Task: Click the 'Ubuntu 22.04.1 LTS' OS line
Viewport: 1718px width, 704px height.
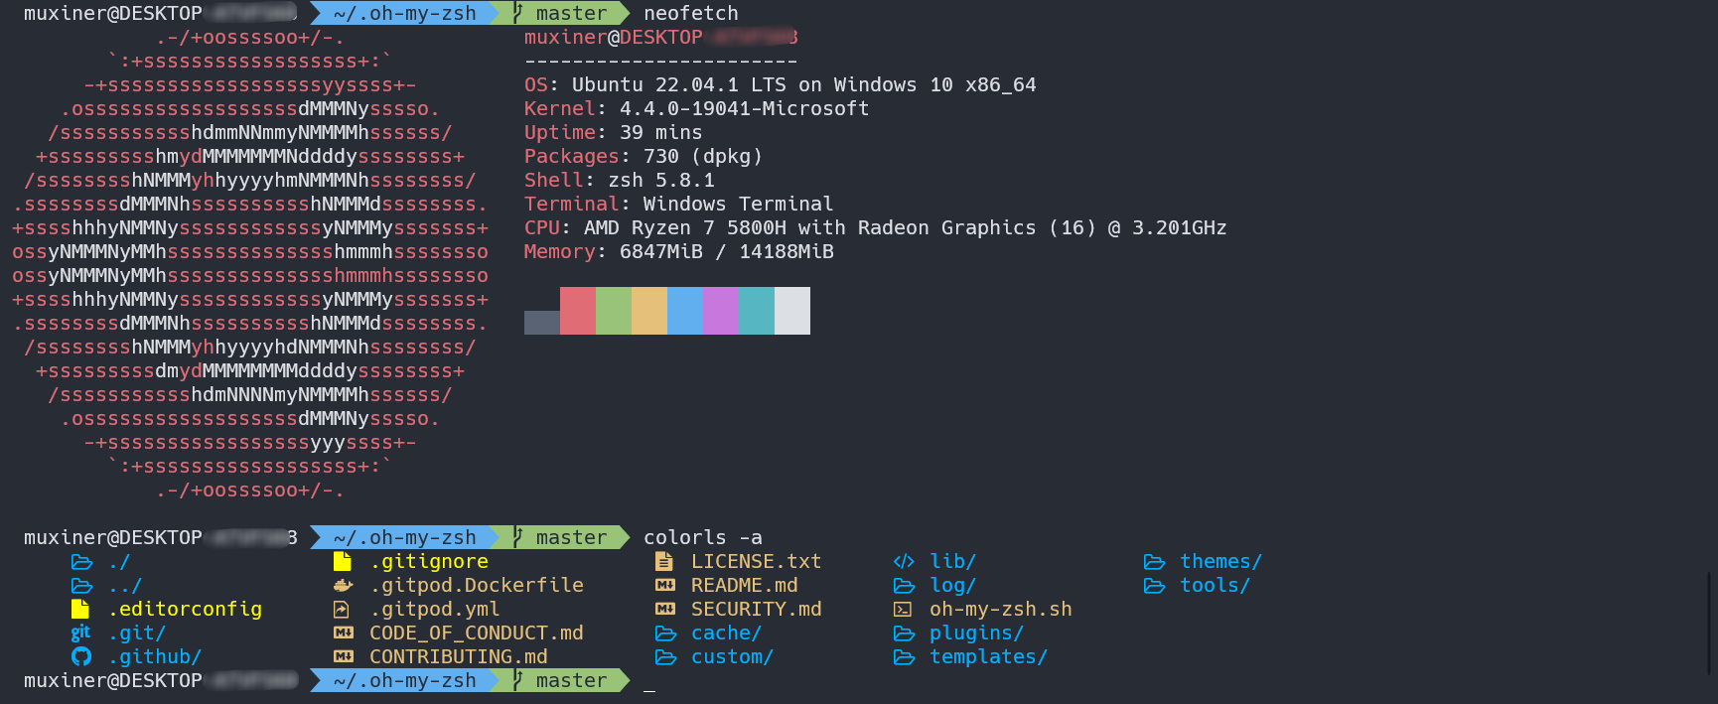Action: pos(781,84)
